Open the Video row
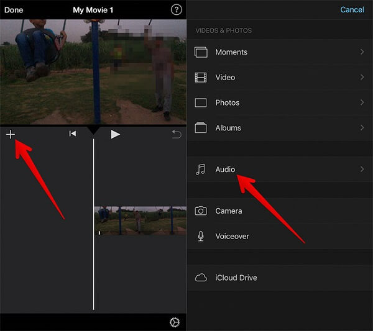 pos(280,78)
